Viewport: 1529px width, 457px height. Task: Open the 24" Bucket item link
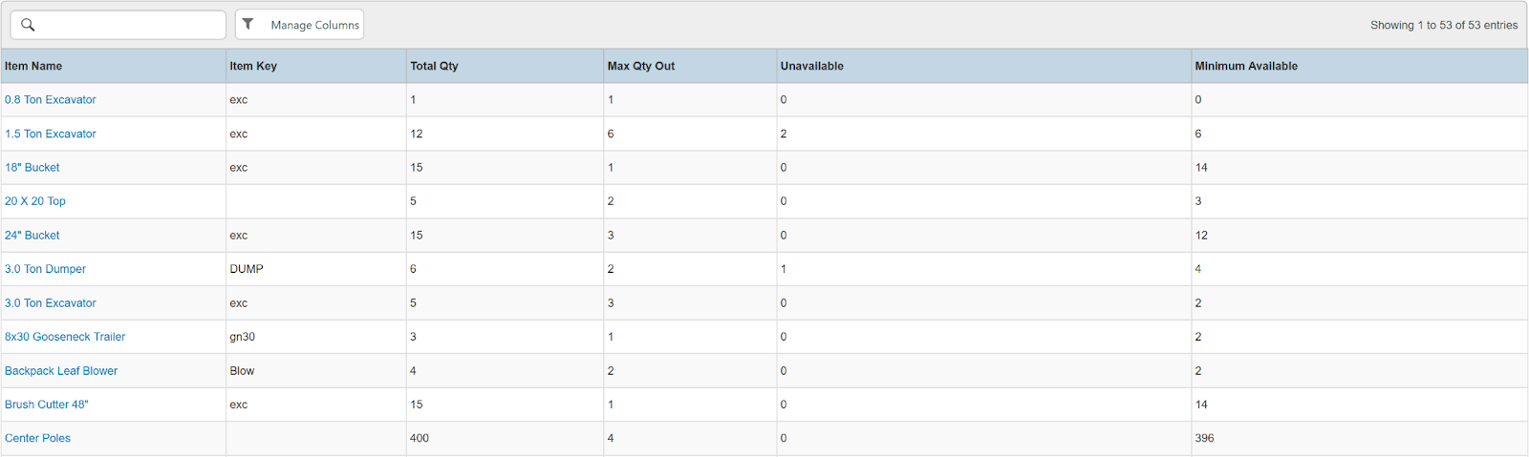coord(32,236)
